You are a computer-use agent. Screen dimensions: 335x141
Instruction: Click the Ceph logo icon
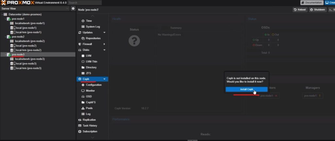(80, 79)
